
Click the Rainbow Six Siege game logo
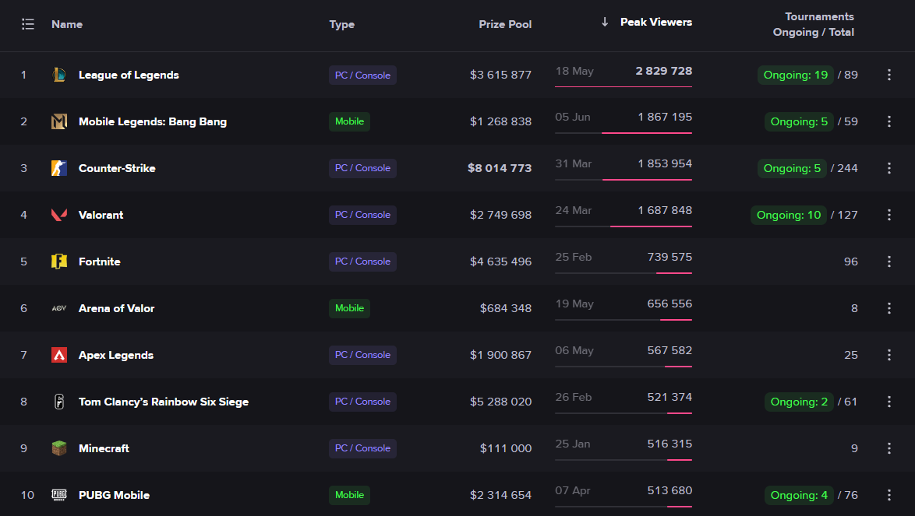[x=58, y=402]
